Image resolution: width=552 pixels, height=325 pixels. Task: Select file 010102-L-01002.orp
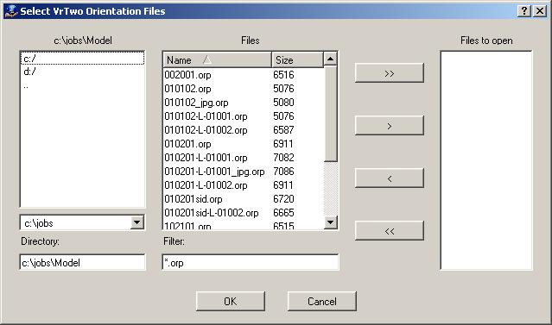pos(206,130)
